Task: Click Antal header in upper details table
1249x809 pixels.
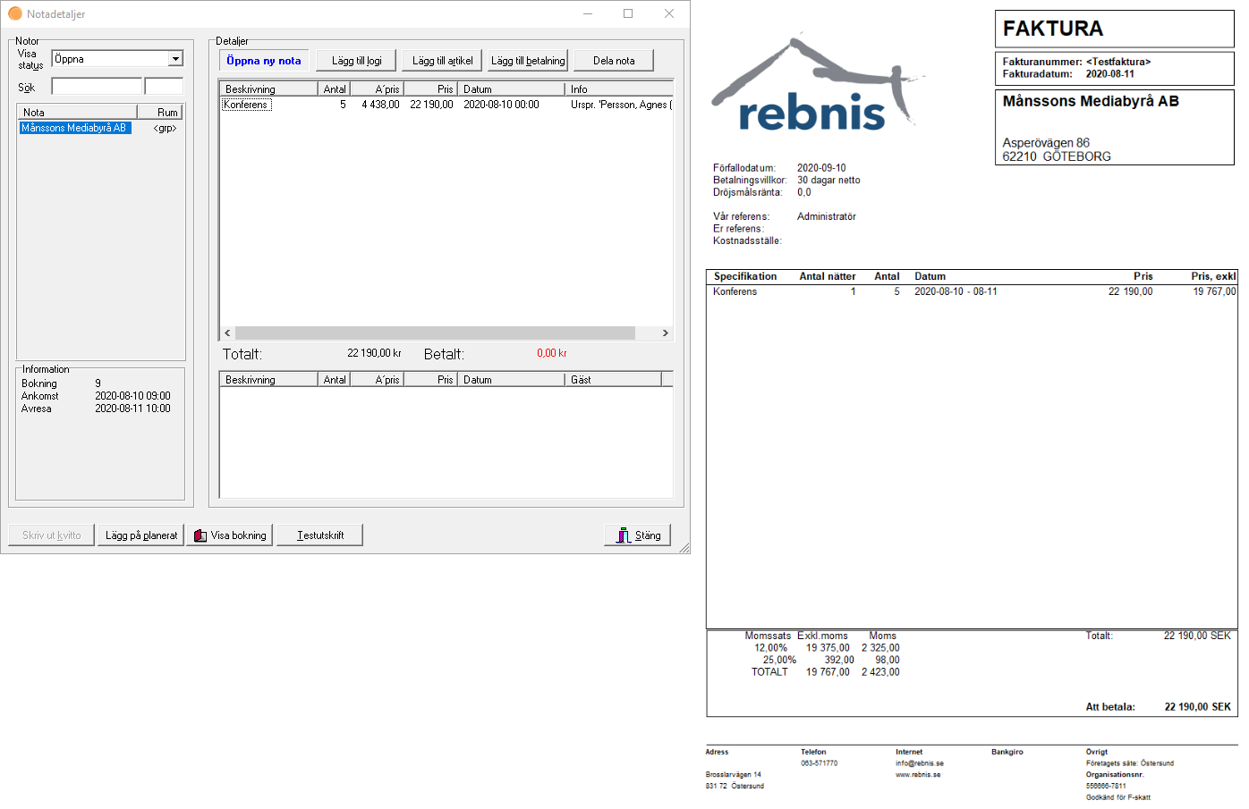Action: point(335,89)
